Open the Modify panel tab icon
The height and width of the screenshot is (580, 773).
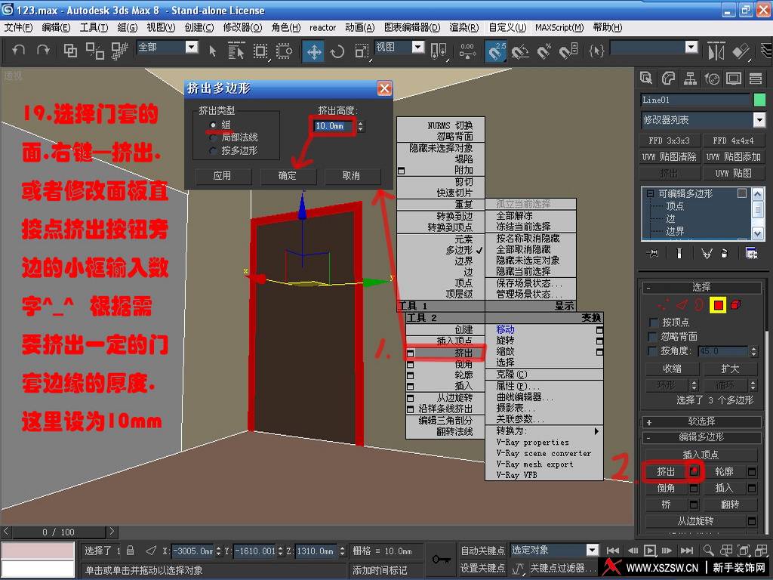[x=668, y=78]
